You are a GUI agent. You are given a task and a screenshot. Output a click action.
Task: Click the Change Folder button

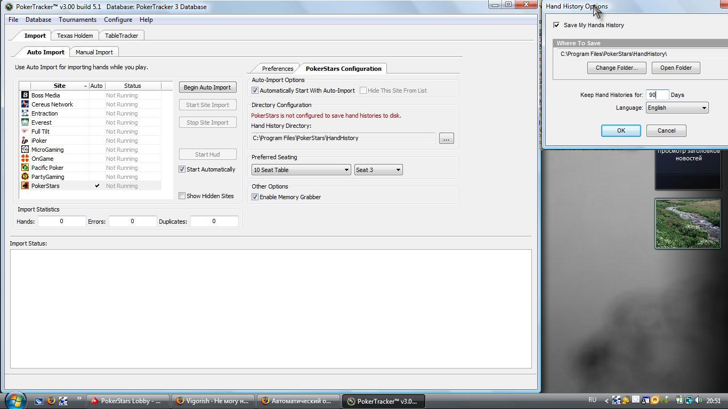coord(616,68)
